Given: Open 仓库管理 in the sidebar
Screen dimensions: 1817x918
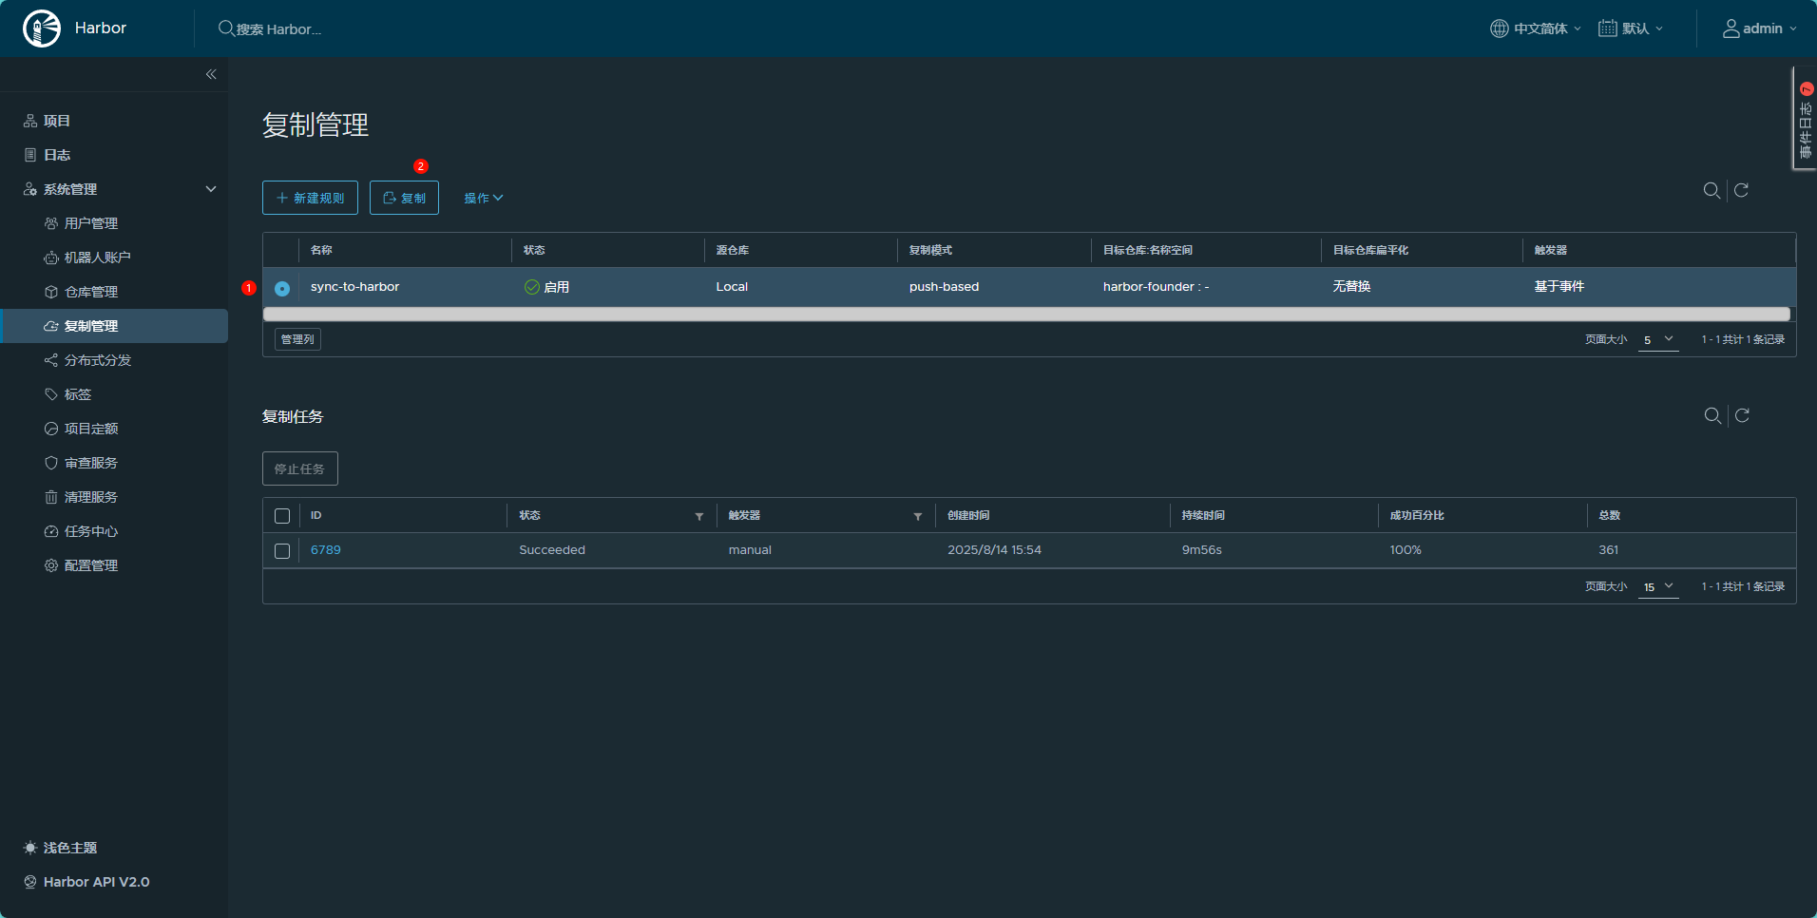Looking at the screenshot, I should point(91,292).
